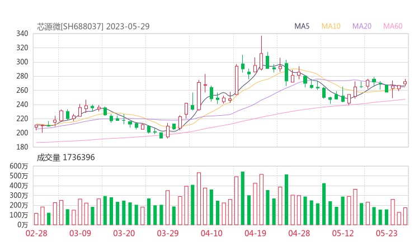This screenshot has width=414, height=246.
Task: Click the 03-29 date axis label
Action: click(x=168, y=233)
